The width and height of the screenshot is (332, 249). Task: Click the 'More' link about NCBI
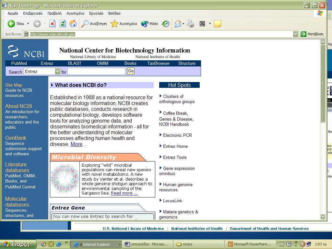(x=77, y=144)
